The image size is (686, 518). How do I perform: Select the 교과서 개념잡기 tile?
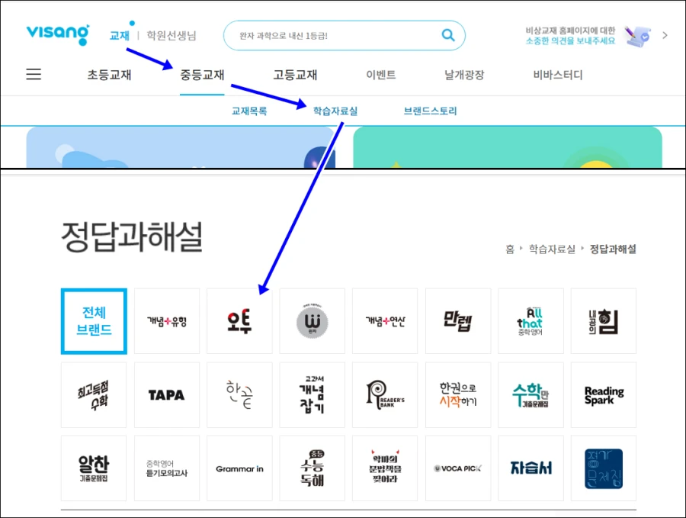tap(313, 395)
